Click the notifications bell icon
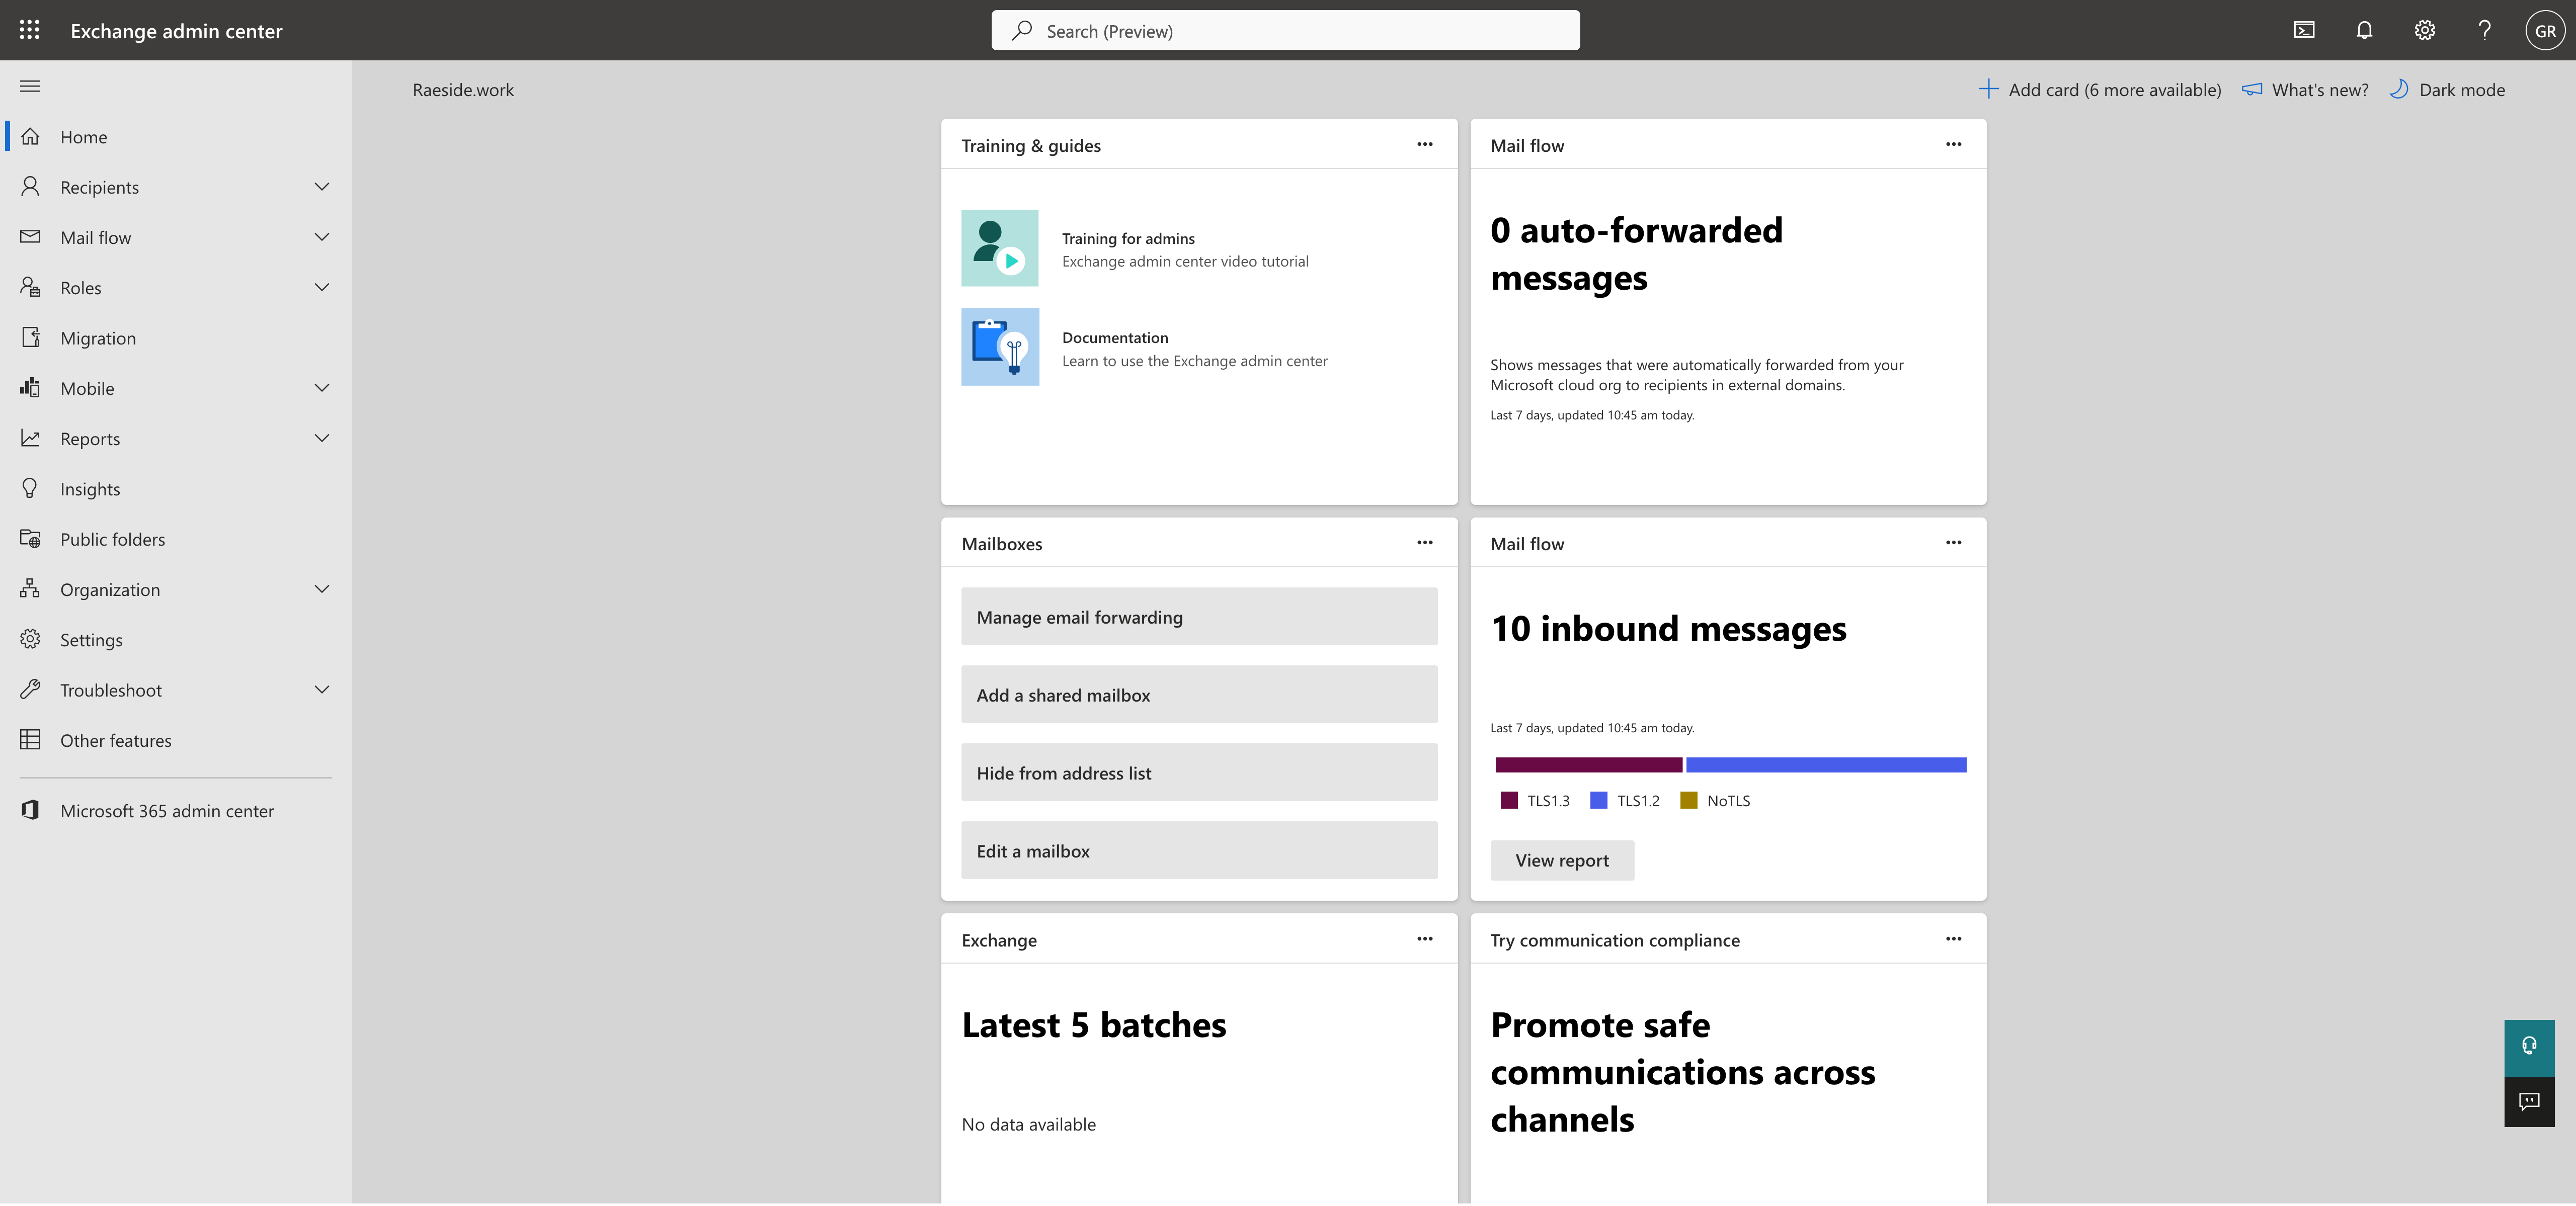This screenshot has width=2576, height=1206. point(2364,30)
